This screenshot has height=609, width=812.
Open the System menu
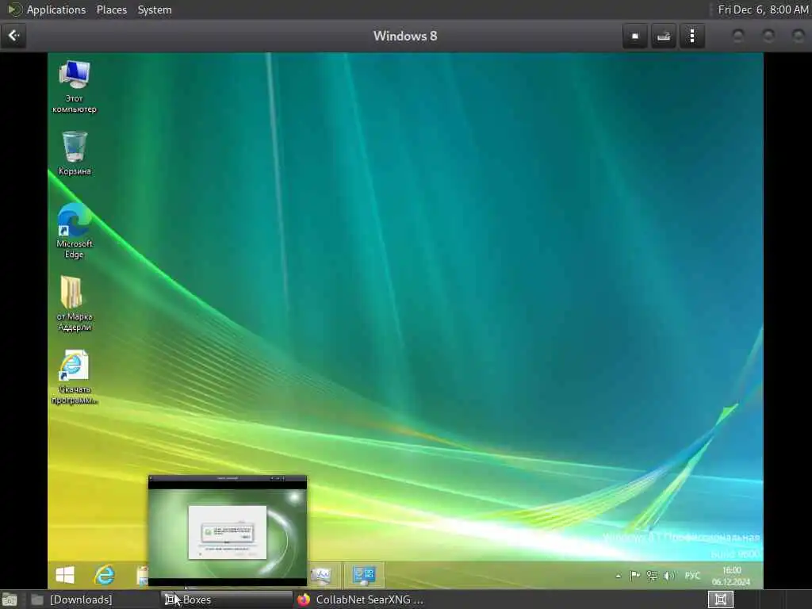155,10
